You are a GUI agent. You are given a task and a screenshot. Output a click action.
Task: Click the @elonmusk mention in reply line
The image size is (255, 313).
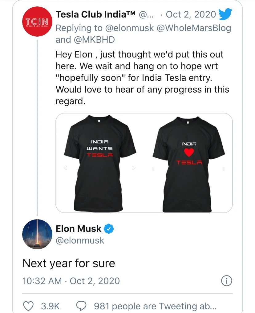click(x=130, y=28)
